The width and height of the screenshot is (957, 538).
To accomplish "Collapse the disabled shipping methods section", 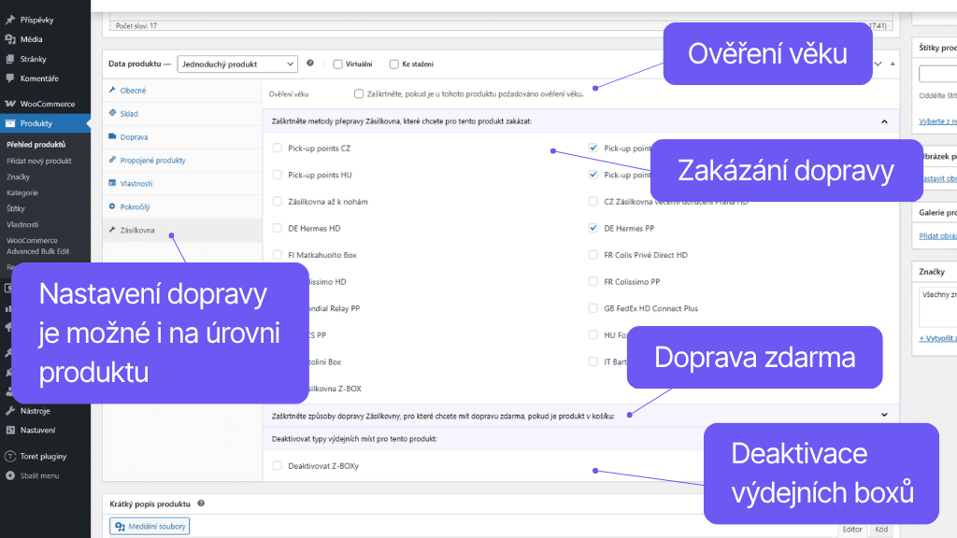I will [x=884, y=122].
